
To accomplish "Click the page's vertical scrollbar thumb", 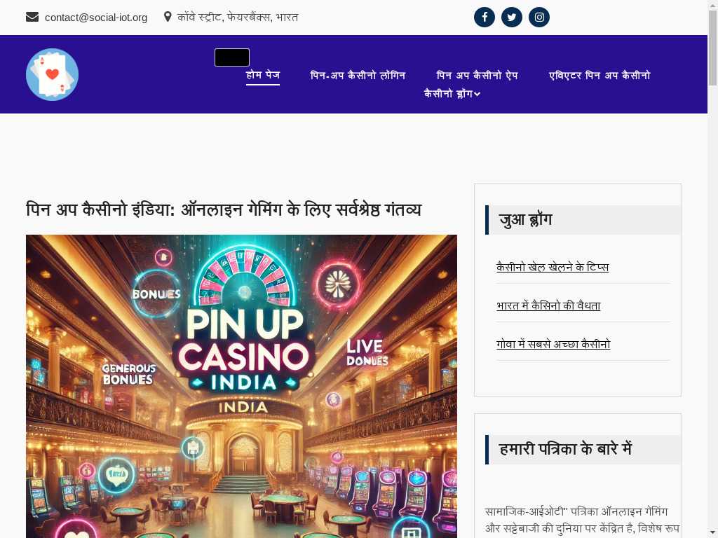I will [x=713, y=48].
